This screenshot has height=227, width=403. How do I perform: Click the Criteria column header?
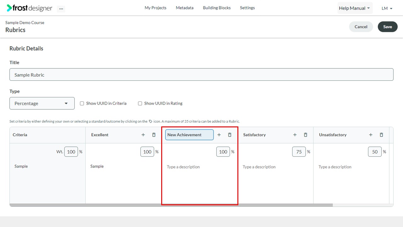(x=20, y=135)
